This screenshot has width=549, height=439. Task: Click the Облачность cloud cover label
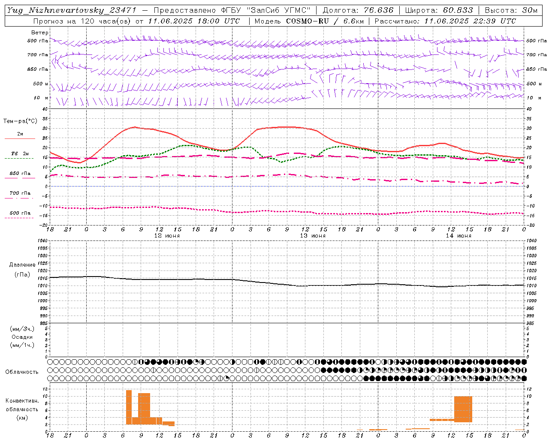click(x=21, y=372)
